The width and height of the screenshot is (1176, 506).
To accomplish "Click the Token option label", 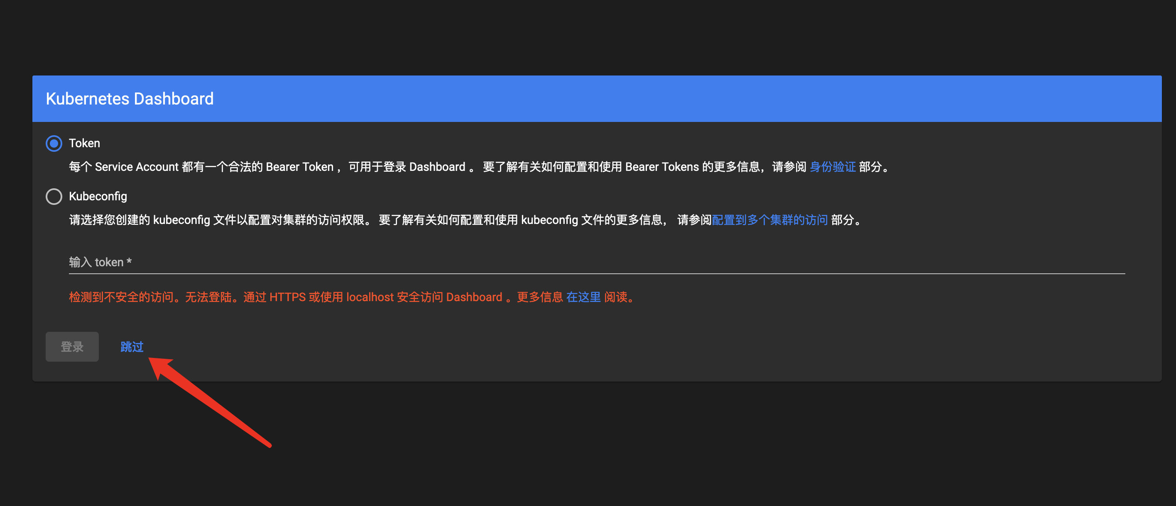I will click(x=84, y=143).
